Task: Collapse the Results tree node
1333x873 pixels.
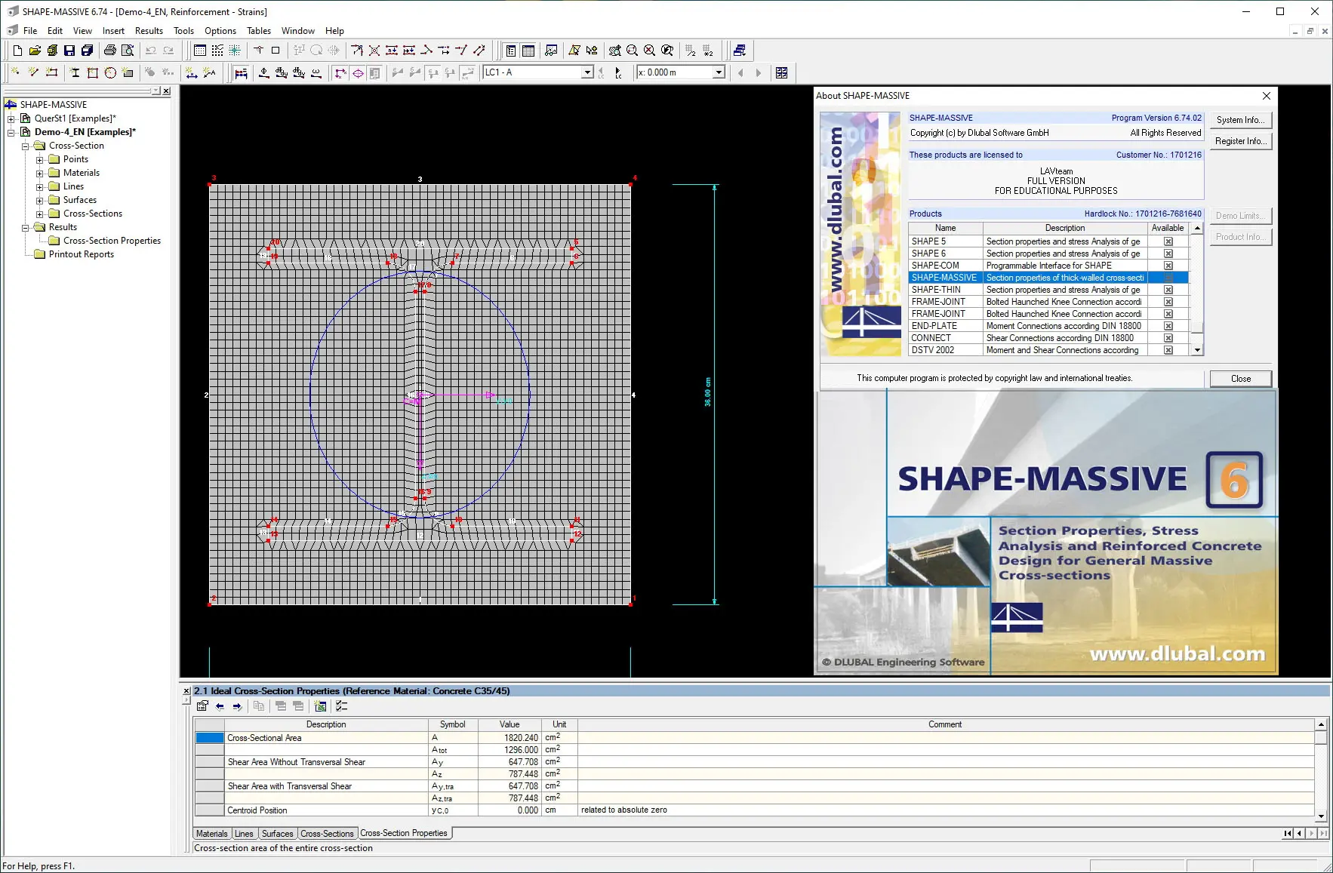Action: pyautogui.click(x=26, y=227)
